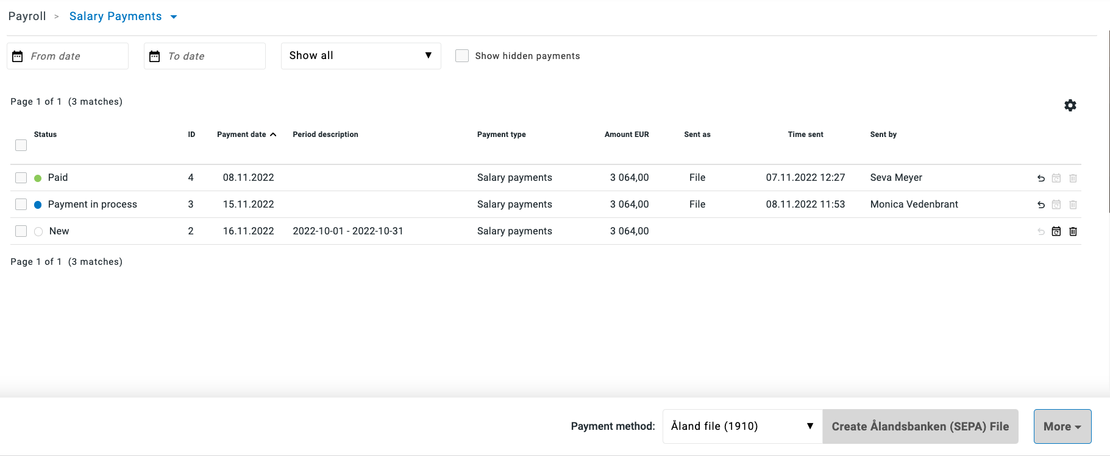Click the Payment date sort arrow
The height and width of the screenshot is (456, 1110).
(x=273, y=135)
